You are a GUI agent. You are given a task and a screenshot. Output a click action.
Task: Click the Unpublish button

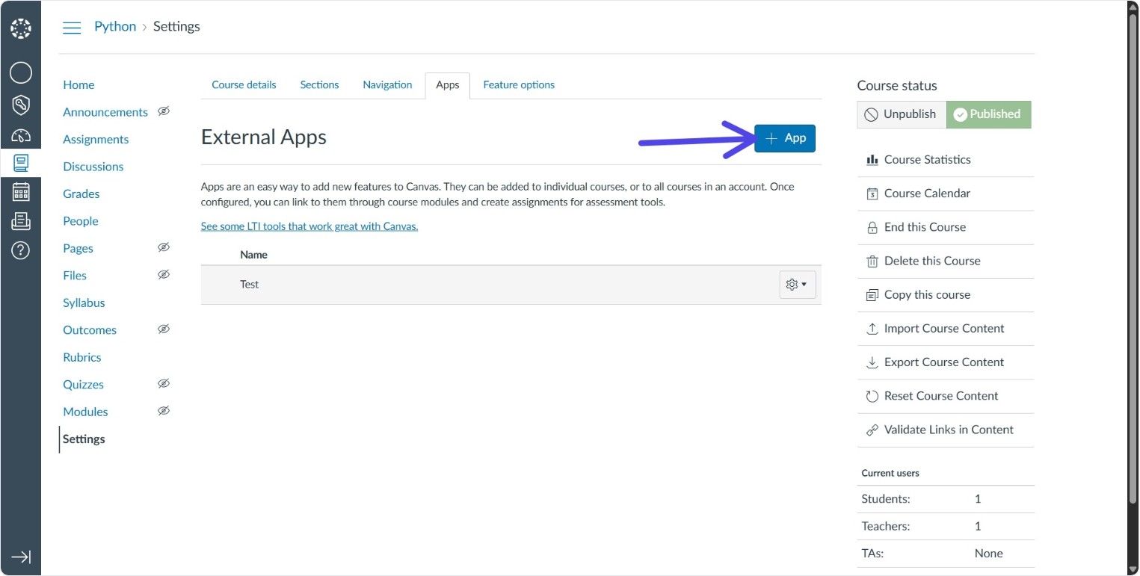[x=902, y=114]
